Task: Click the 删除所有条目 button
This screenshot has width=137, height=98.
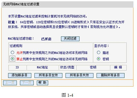Action: (111, 75)
